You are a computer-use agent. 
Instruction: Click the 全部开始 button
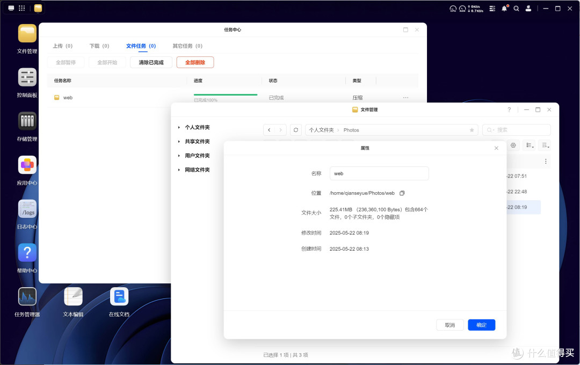(x=107, y=62)
